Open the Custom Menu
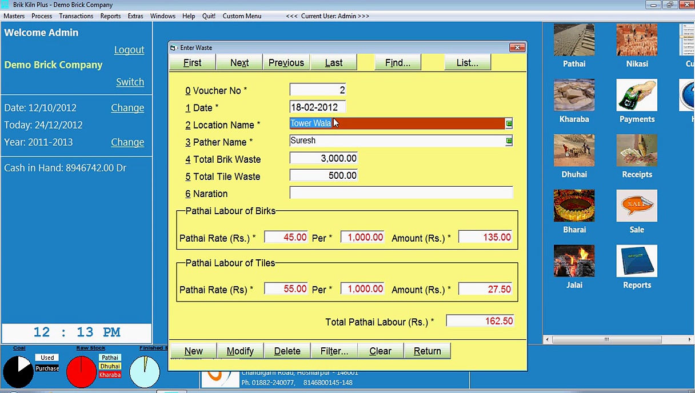Viewport: 695px width, 393px height. pyautogui.click(x=242, y=16)
